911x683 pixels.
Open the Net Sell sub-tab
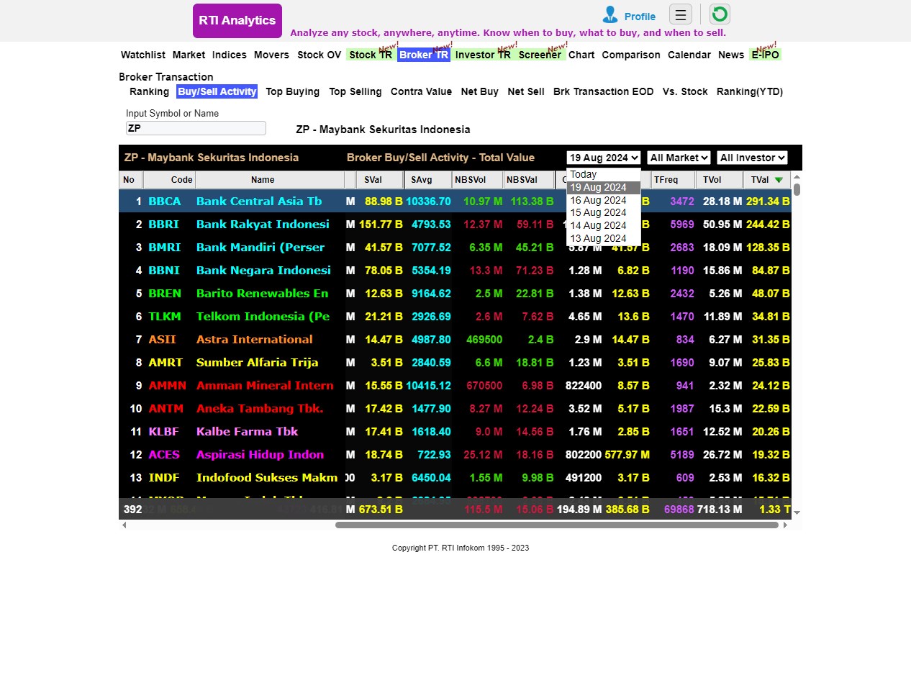[x=526, y=91]
